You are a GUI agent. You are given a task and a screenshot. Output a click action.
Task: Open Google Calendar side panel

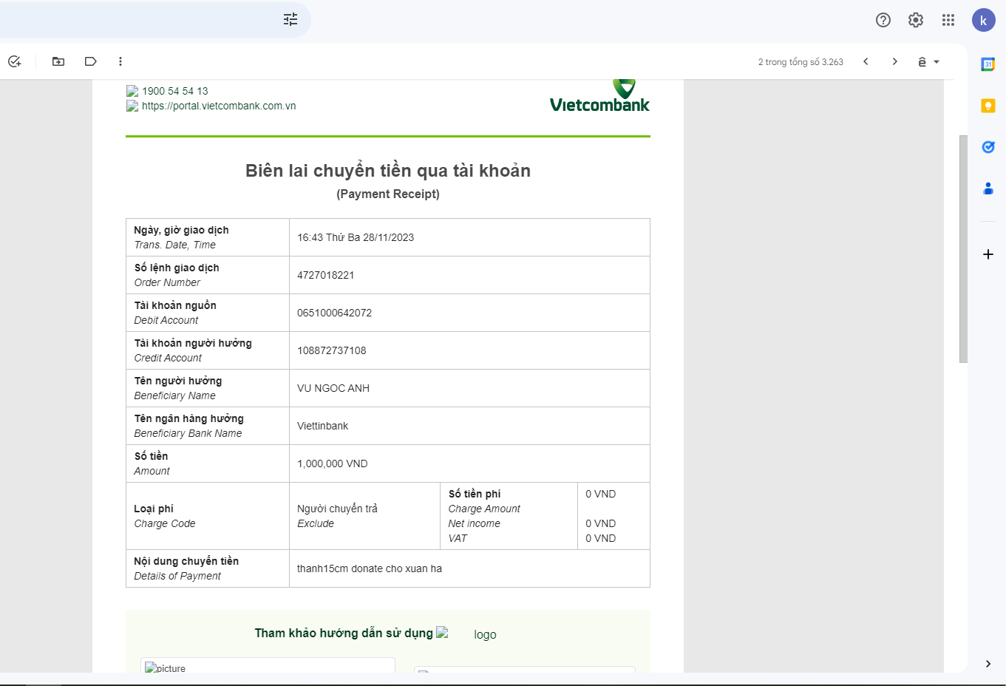pos(988,64)
